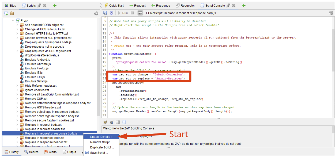Pin the Scripts tab

coord(39,5)
